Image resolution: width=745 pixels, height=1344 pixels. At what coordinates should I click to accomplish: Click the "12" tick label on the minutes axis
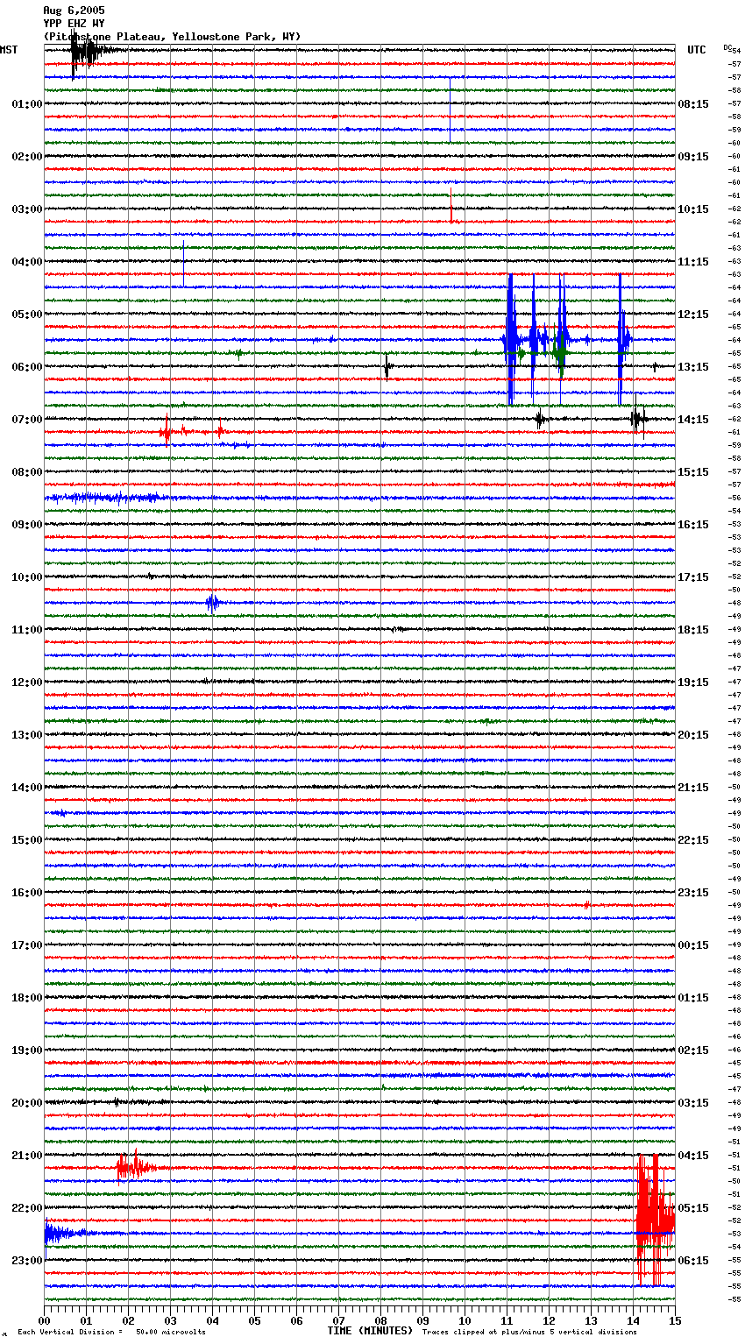click(549, 1320)
